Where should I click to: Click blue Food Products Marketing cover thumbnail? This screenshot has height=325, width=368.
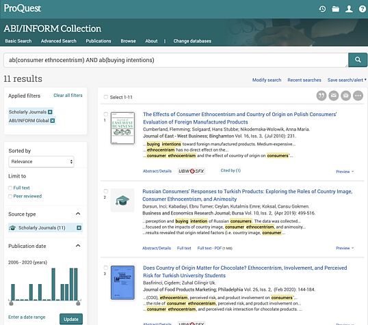[122, 283]
